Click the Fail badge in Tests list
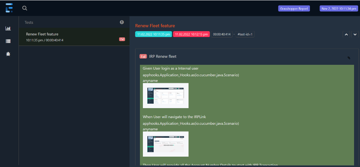Image resolution: width=360 pixels, height=167 pixels. pos(122,39)
